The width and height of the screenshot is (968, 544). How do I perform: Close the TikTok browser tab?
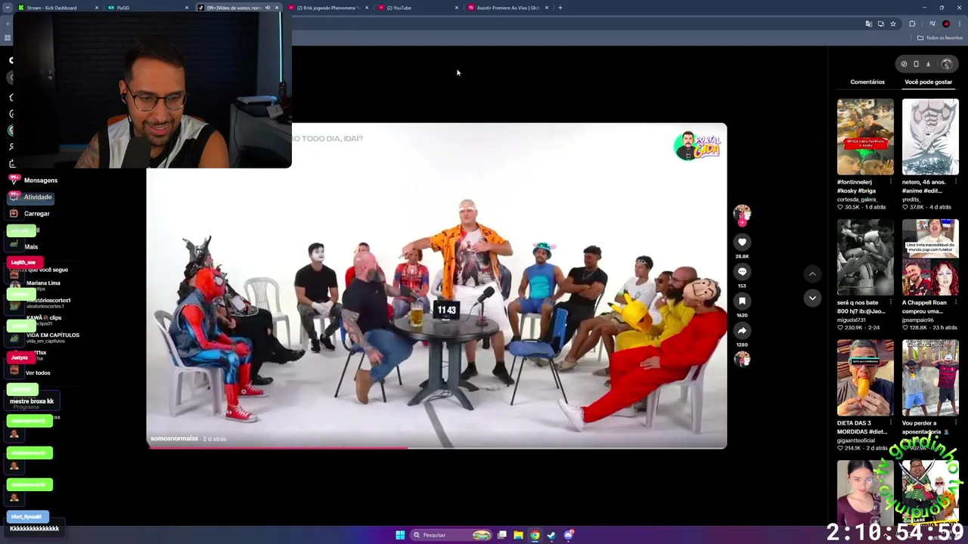[276, 8]
